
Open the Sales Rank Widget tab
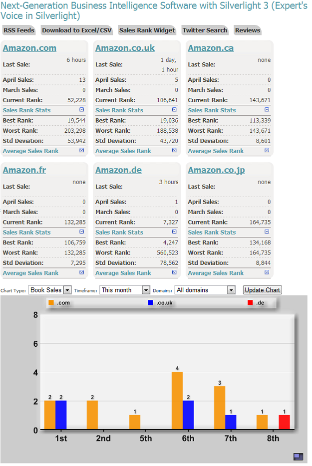click(147, 30)
